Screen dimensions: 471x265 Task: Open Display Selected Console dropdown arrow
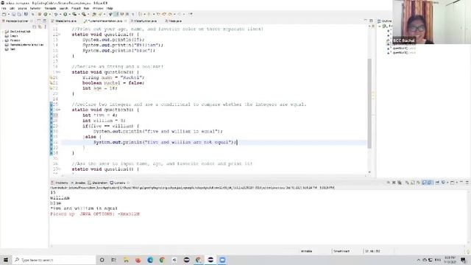coord(447,183)
